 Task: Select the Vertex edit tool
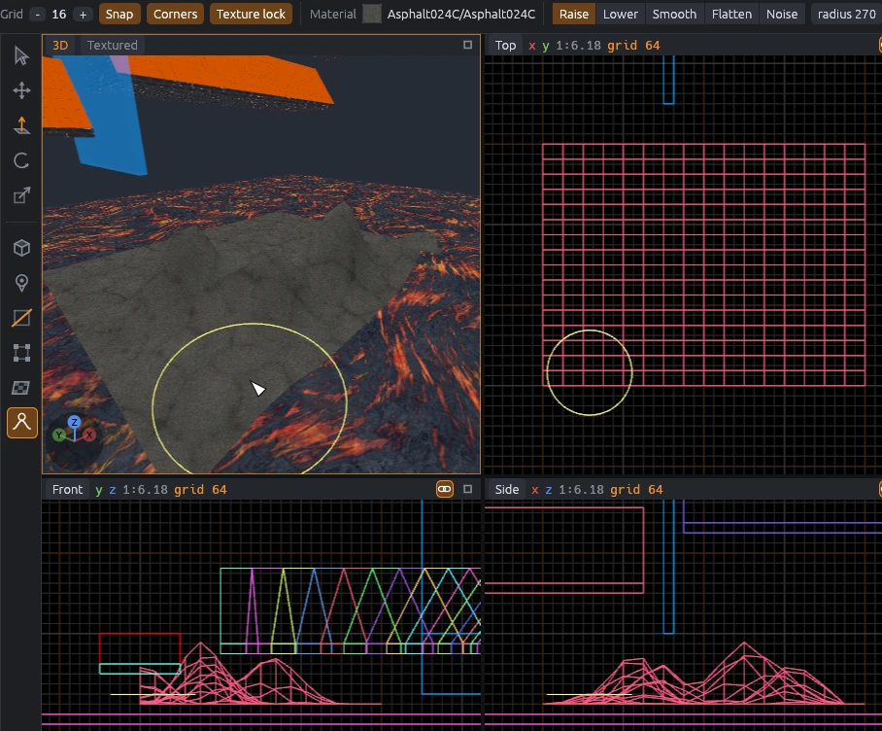pos(21,353)
